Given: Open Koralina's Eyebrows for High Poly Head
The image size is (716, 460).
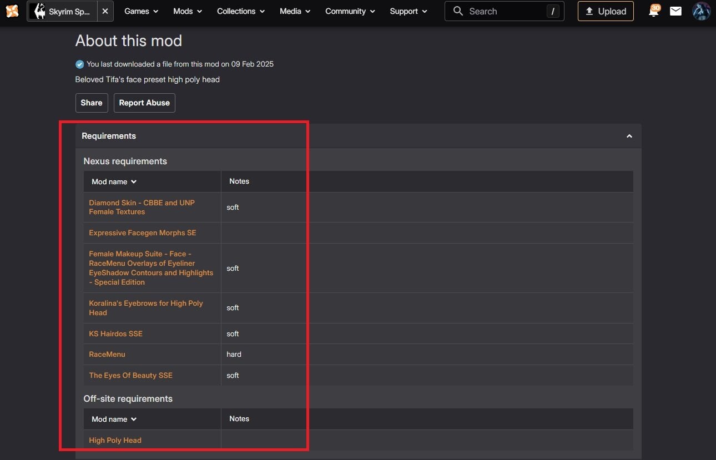Looking at the screenshot, I should click(146, 308).
